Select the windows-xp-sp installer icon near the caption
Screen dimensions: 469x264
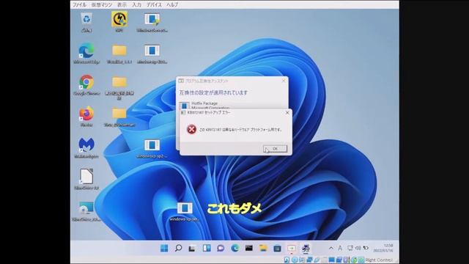pos(185,211)
